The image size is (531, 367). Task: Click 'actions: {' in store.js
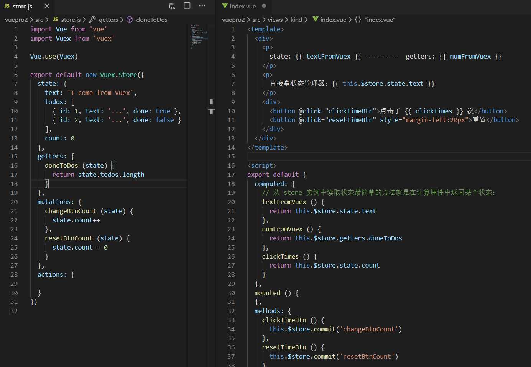click(x=56, y=274)
